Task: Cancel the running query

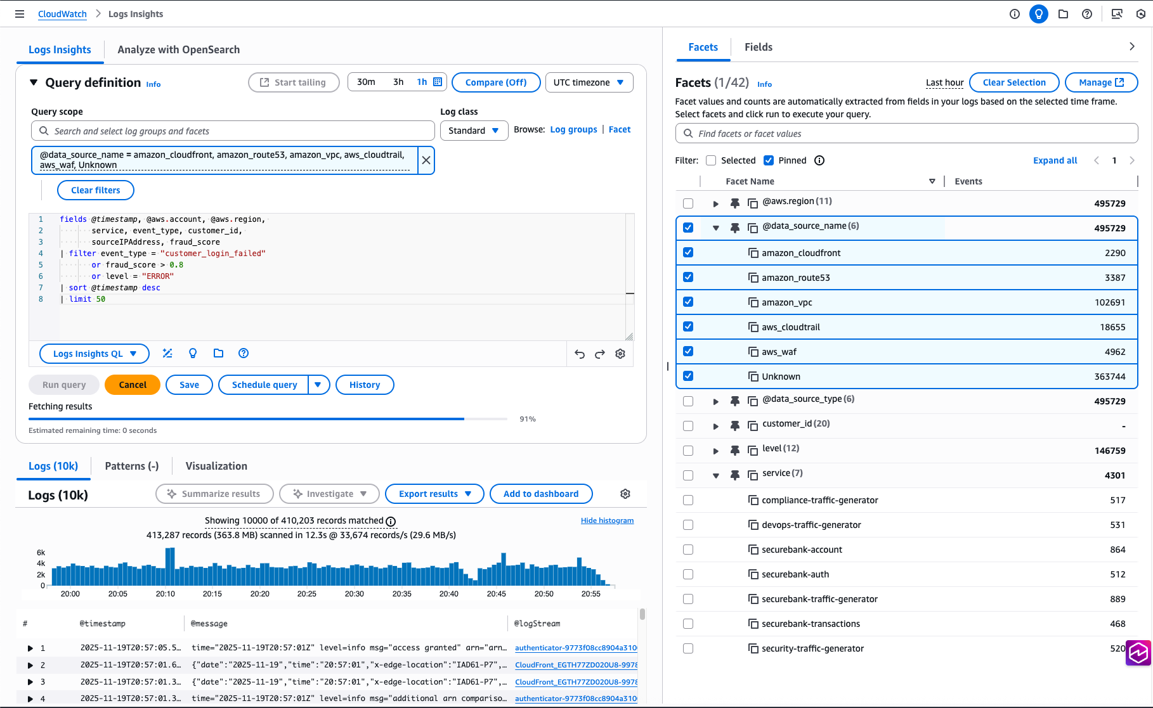Action: [x=133, y=385]
